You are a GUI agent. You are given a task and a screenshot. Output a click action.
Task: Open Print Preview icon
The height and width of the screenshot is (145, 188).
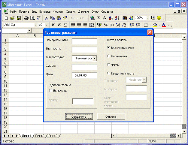(32, 18)
